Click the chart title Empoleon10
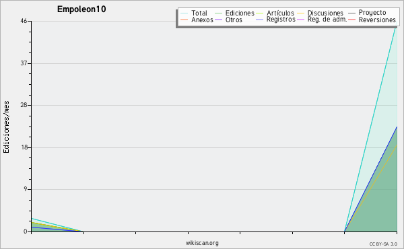Viewport: 404px width, 249px height. (x=81, y=9)
